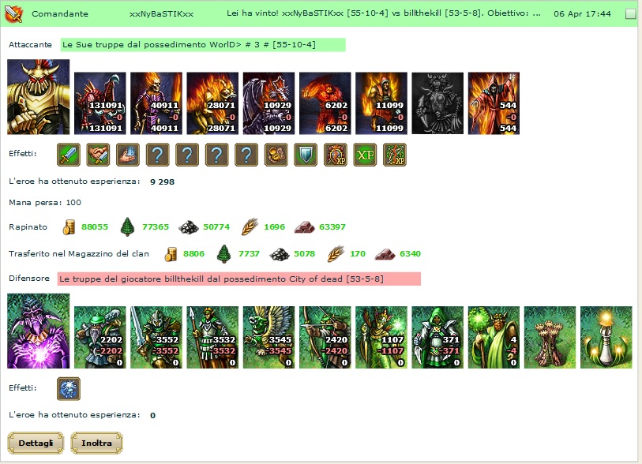642x464 pixels.
Task: Open the Dettagli battle details
Action: coord(36,443)
